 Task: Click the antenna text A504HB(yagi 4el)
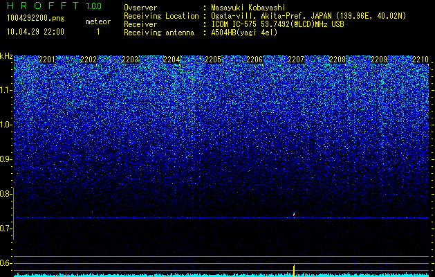pyautogui.click(x=244, y=33)
